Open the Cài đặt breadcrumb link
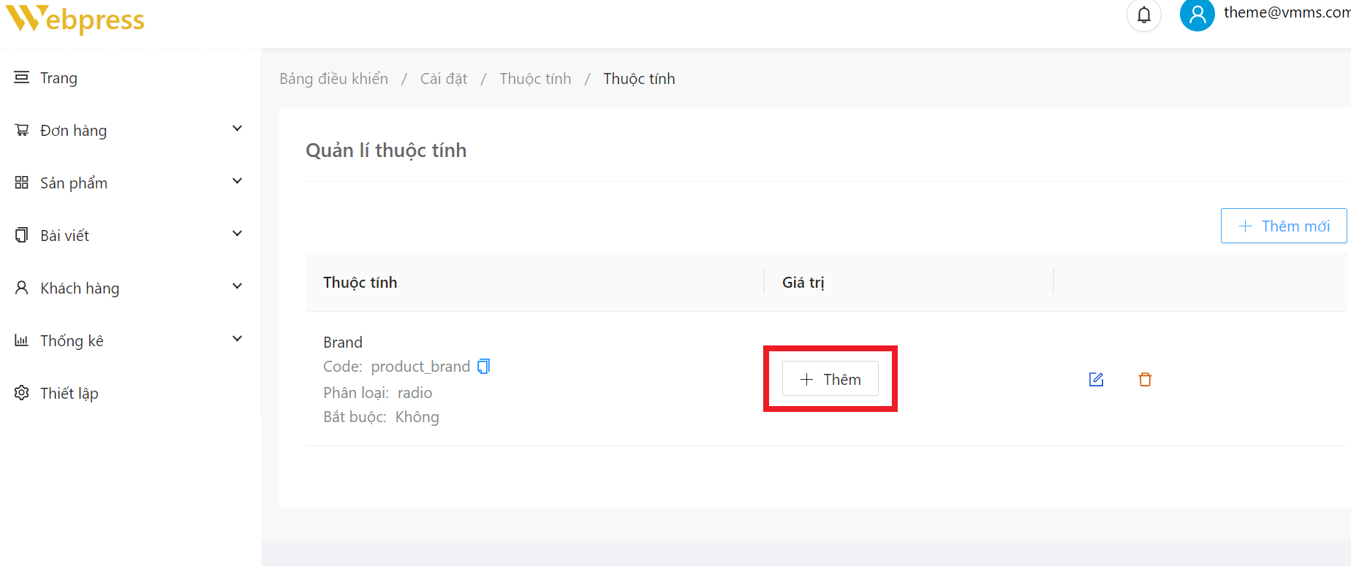1351x566 pixels. 443,79
